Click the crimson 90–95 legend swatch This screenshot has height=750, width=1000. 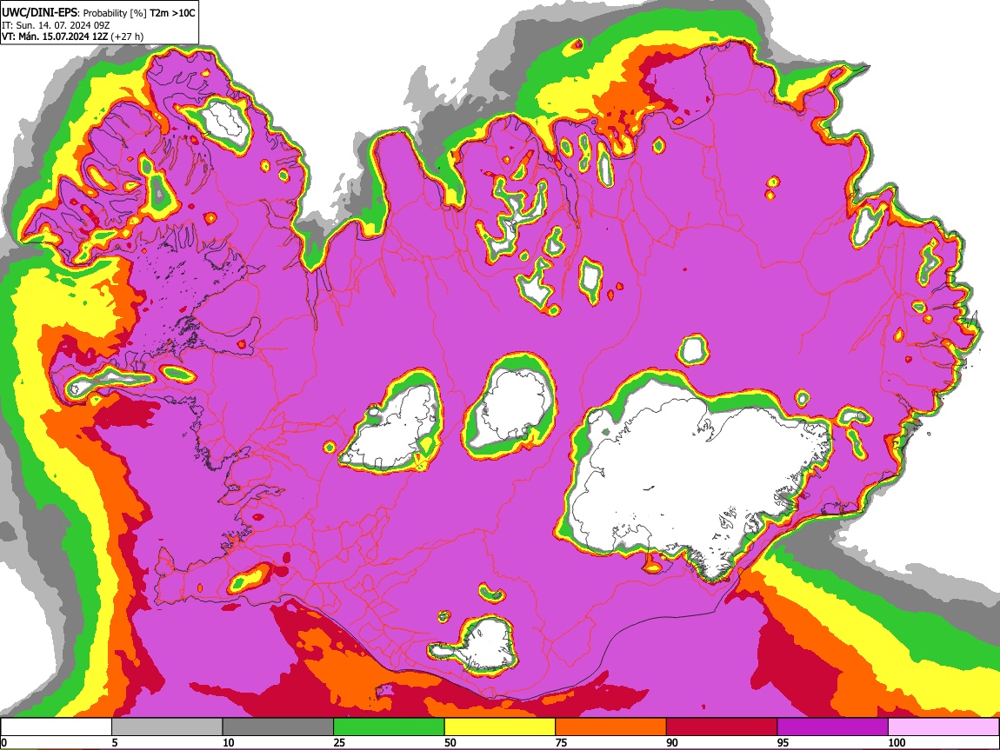coord(722,727)
